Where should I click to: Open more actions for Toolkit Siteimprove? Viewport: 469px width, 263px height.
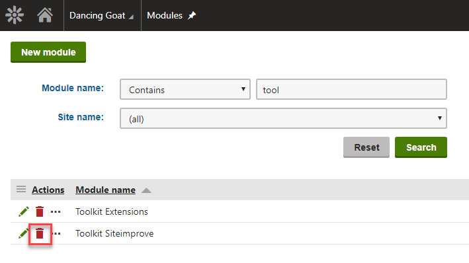pos(57,234)
